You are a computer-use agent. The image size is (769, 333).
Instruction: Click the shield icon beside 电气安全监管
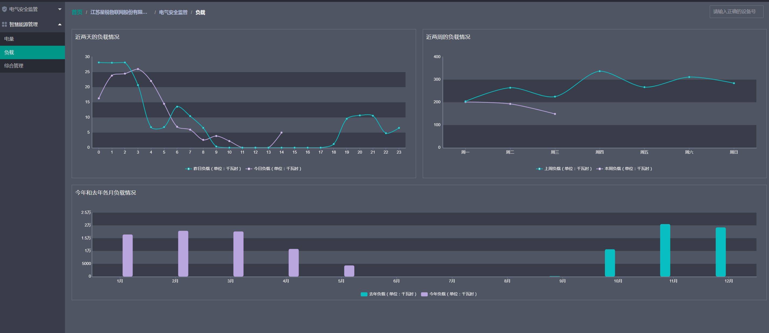pos(4,9)
